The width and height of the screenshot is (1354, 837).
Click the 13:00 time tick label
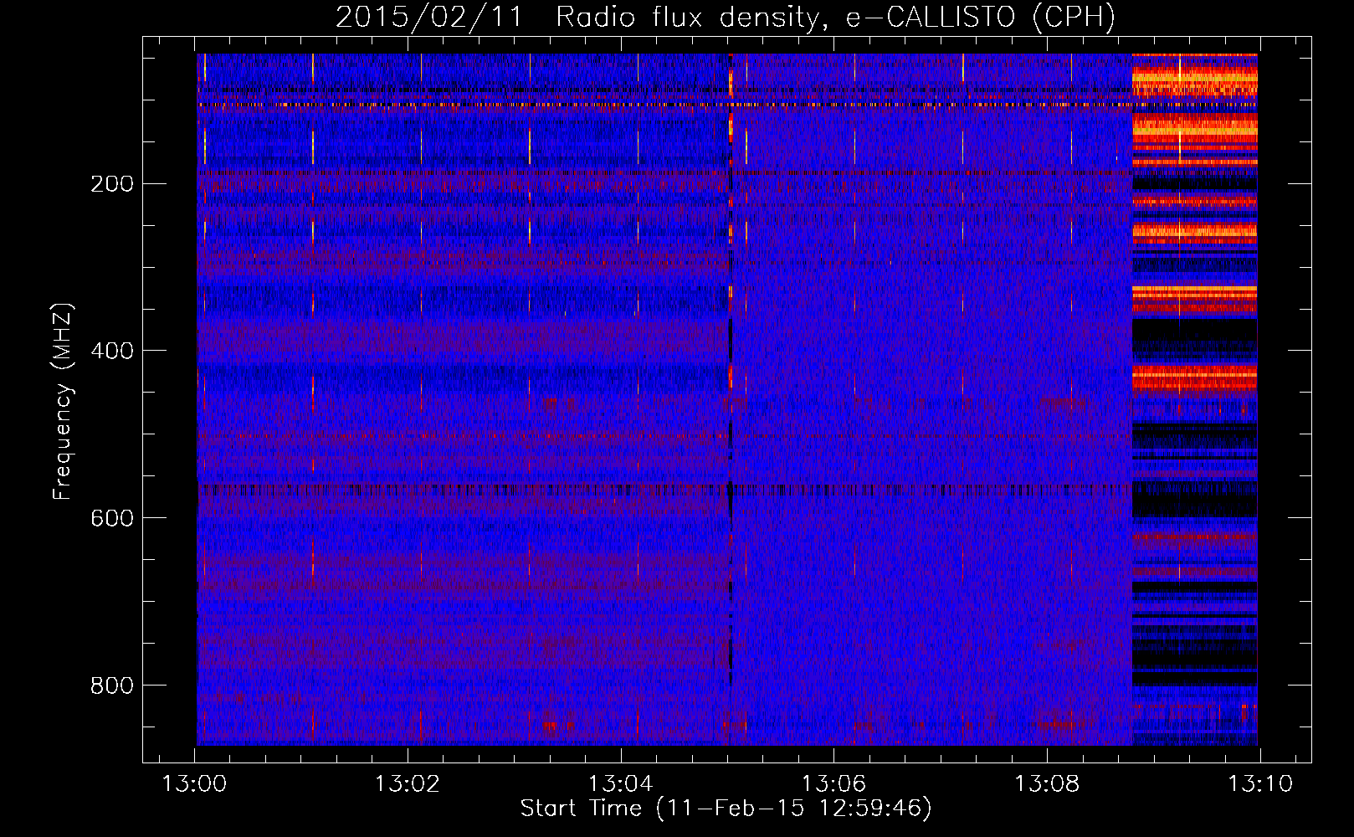pos(194,784)
